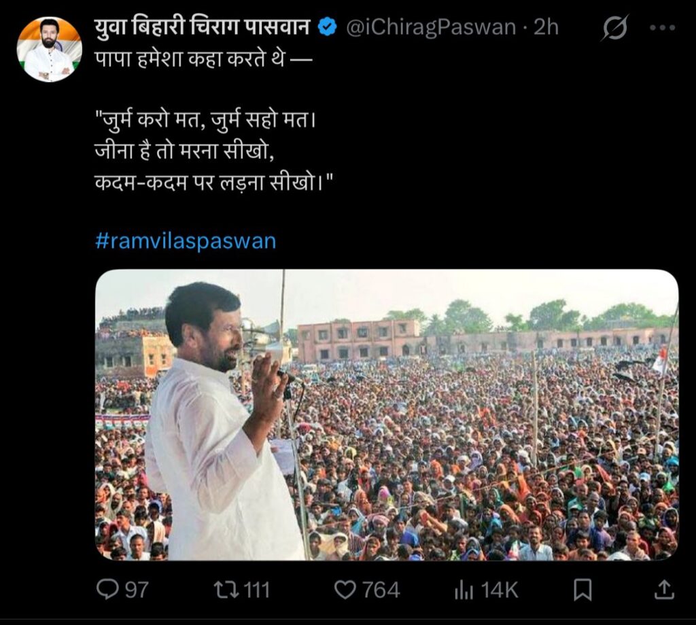Click the 111 reposts count
696x625 pixels.
pyautogui.click(x=256, y=590)
